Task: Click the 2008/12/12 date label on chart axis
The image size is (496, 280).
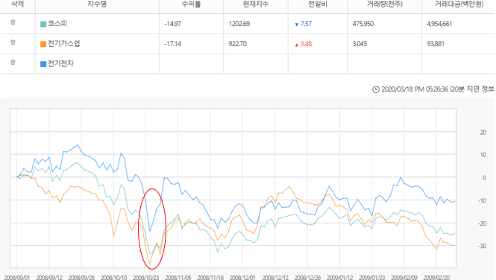Action: pyautogui.click(x=275, y=278)
